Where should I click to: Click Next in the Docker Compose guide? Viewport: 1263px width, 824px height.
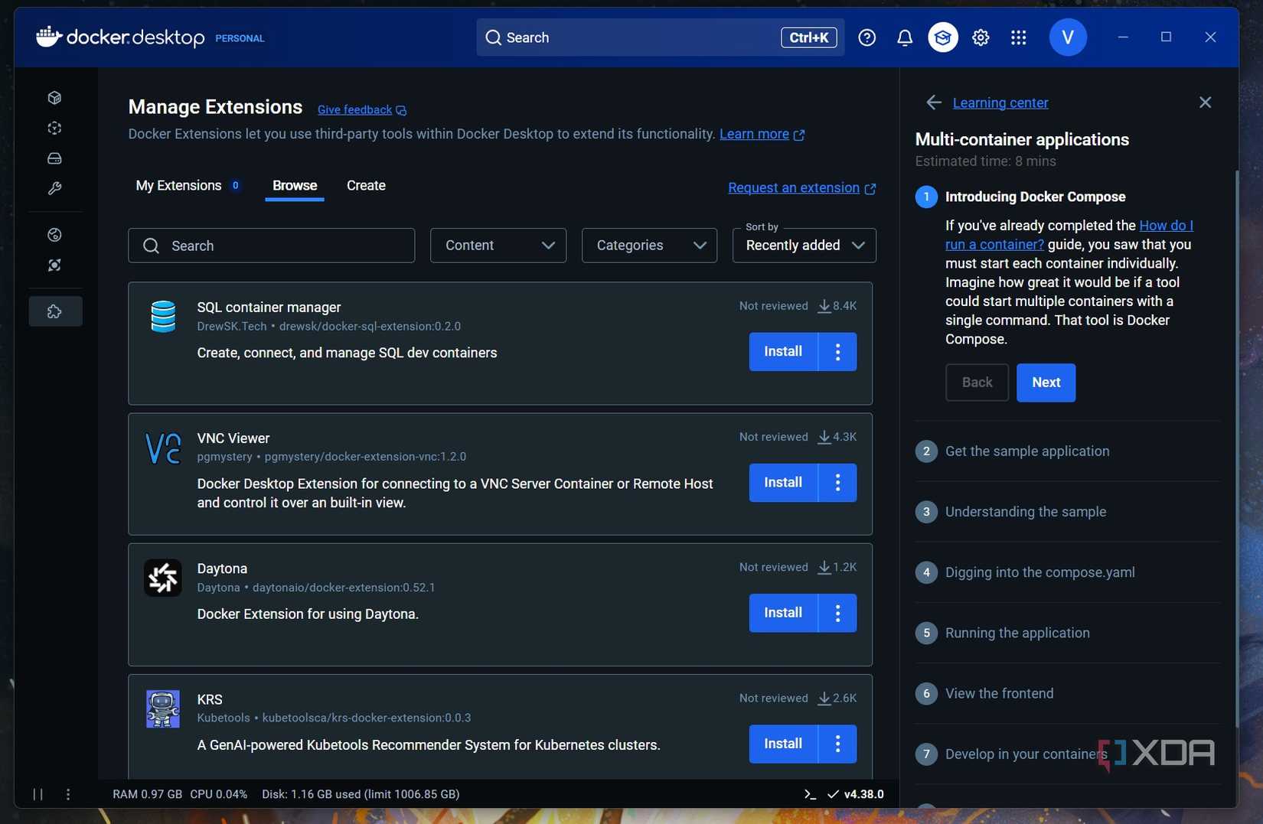coord(1045,383)
